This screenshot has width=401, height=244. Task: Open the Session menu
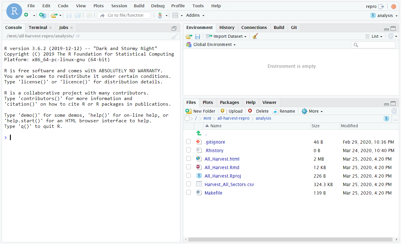point(119,6)
